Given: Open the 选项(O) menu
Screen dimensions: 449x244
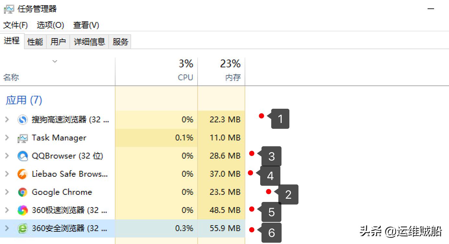Looking at the screenshot, I should [x=50, y=25].
